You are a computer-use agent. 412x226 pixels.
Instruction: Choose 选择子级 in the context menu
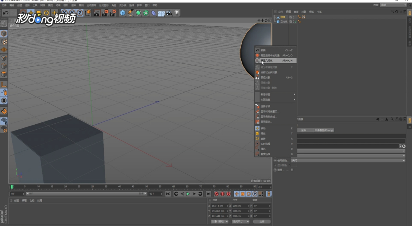click(x=276, y=106)
